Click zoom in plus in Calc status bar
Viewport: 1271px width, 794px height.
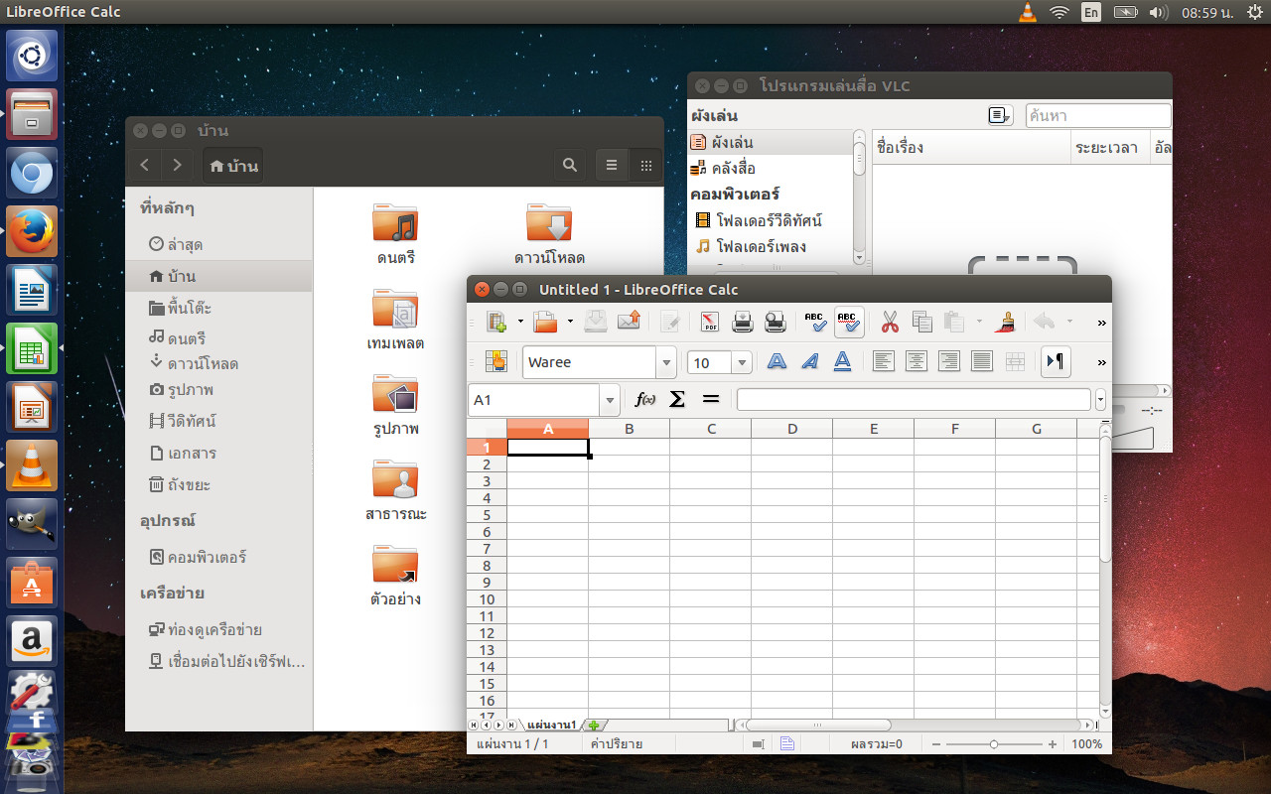pos(1053,744)
